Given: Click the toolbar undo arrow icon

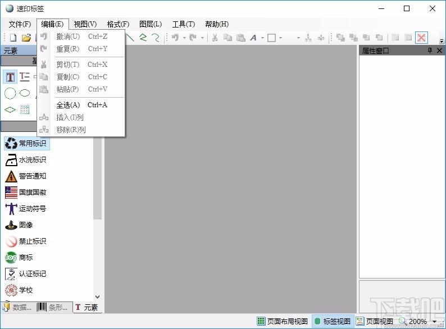Looking at the screenshot, I should click(x=175, y=38).
